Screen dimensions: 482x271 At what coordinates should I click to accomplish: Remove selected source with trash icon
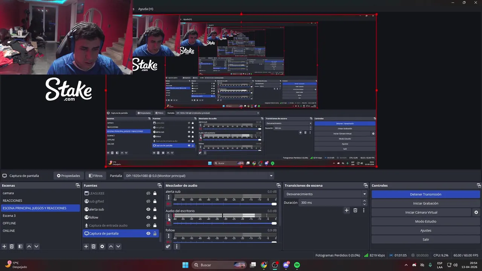point(93,247)
